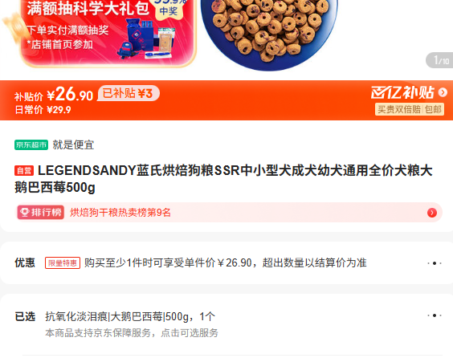The image size is (453, 362).
Task: Click the 补贴价 ¥26.90 price
Action: (x=54, y=95)
